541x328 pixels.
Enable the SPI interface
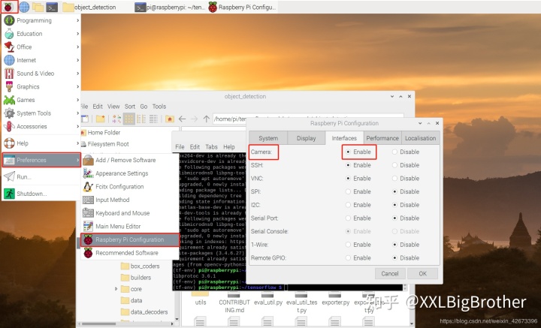click(348, 191)
